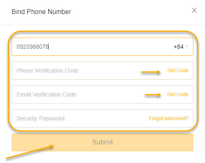Click the Email Verification Code placeholder text
The width and height of the screenshot is (205, 163).
click(x=46, y=94)
